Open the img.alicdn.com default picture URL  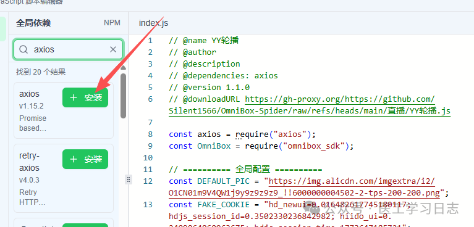click(x=305, y=187)
